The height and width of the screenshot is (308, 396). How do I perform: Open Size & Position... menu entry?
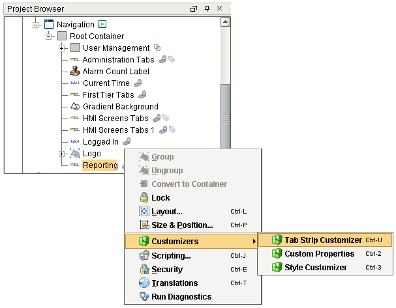coord(193,225)
